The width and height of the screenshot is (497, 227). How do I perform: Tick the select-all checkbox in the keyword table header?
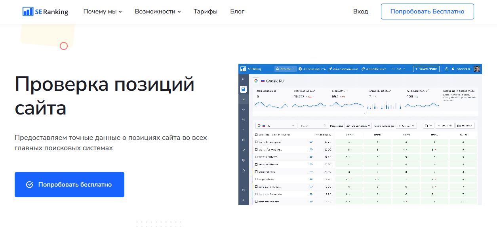[x=256, y=135]
